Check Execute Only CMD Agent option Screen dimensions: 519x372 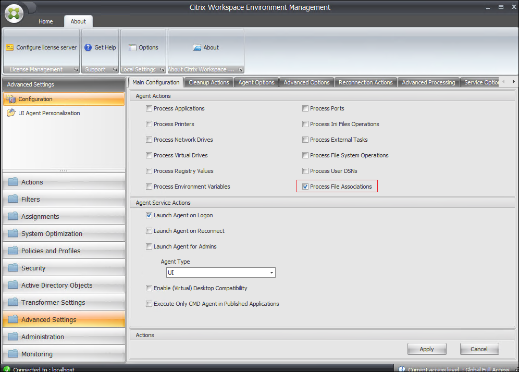[x=149, y=304]
